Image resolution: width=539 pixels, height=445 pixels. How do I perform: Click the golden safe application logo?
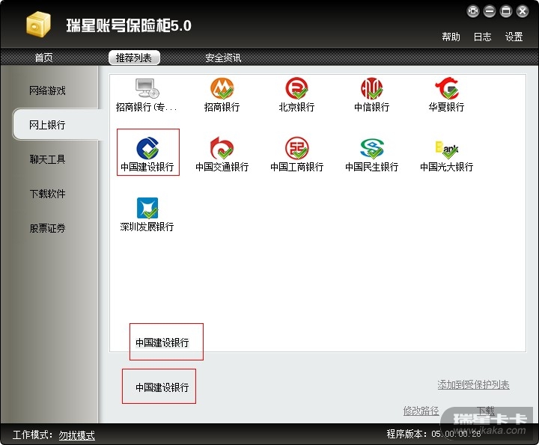coord(38,24)
